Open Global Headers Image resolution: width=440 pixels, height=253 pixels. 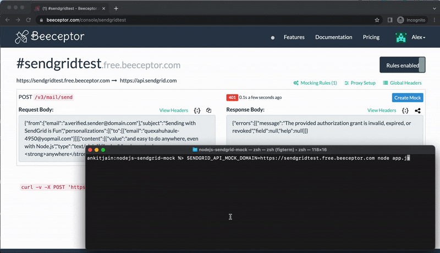coord(402,82)
